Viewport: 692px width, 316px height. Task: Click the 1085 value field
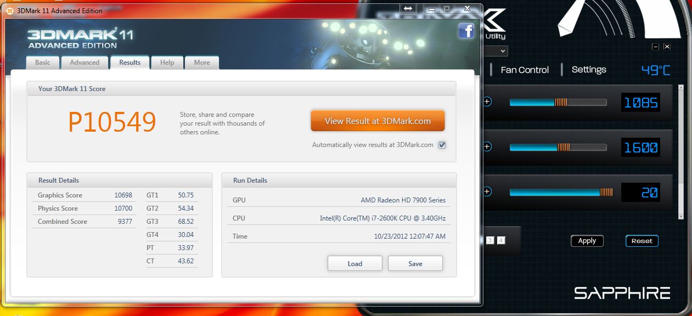pyautogui.click(x=640, y=103)
